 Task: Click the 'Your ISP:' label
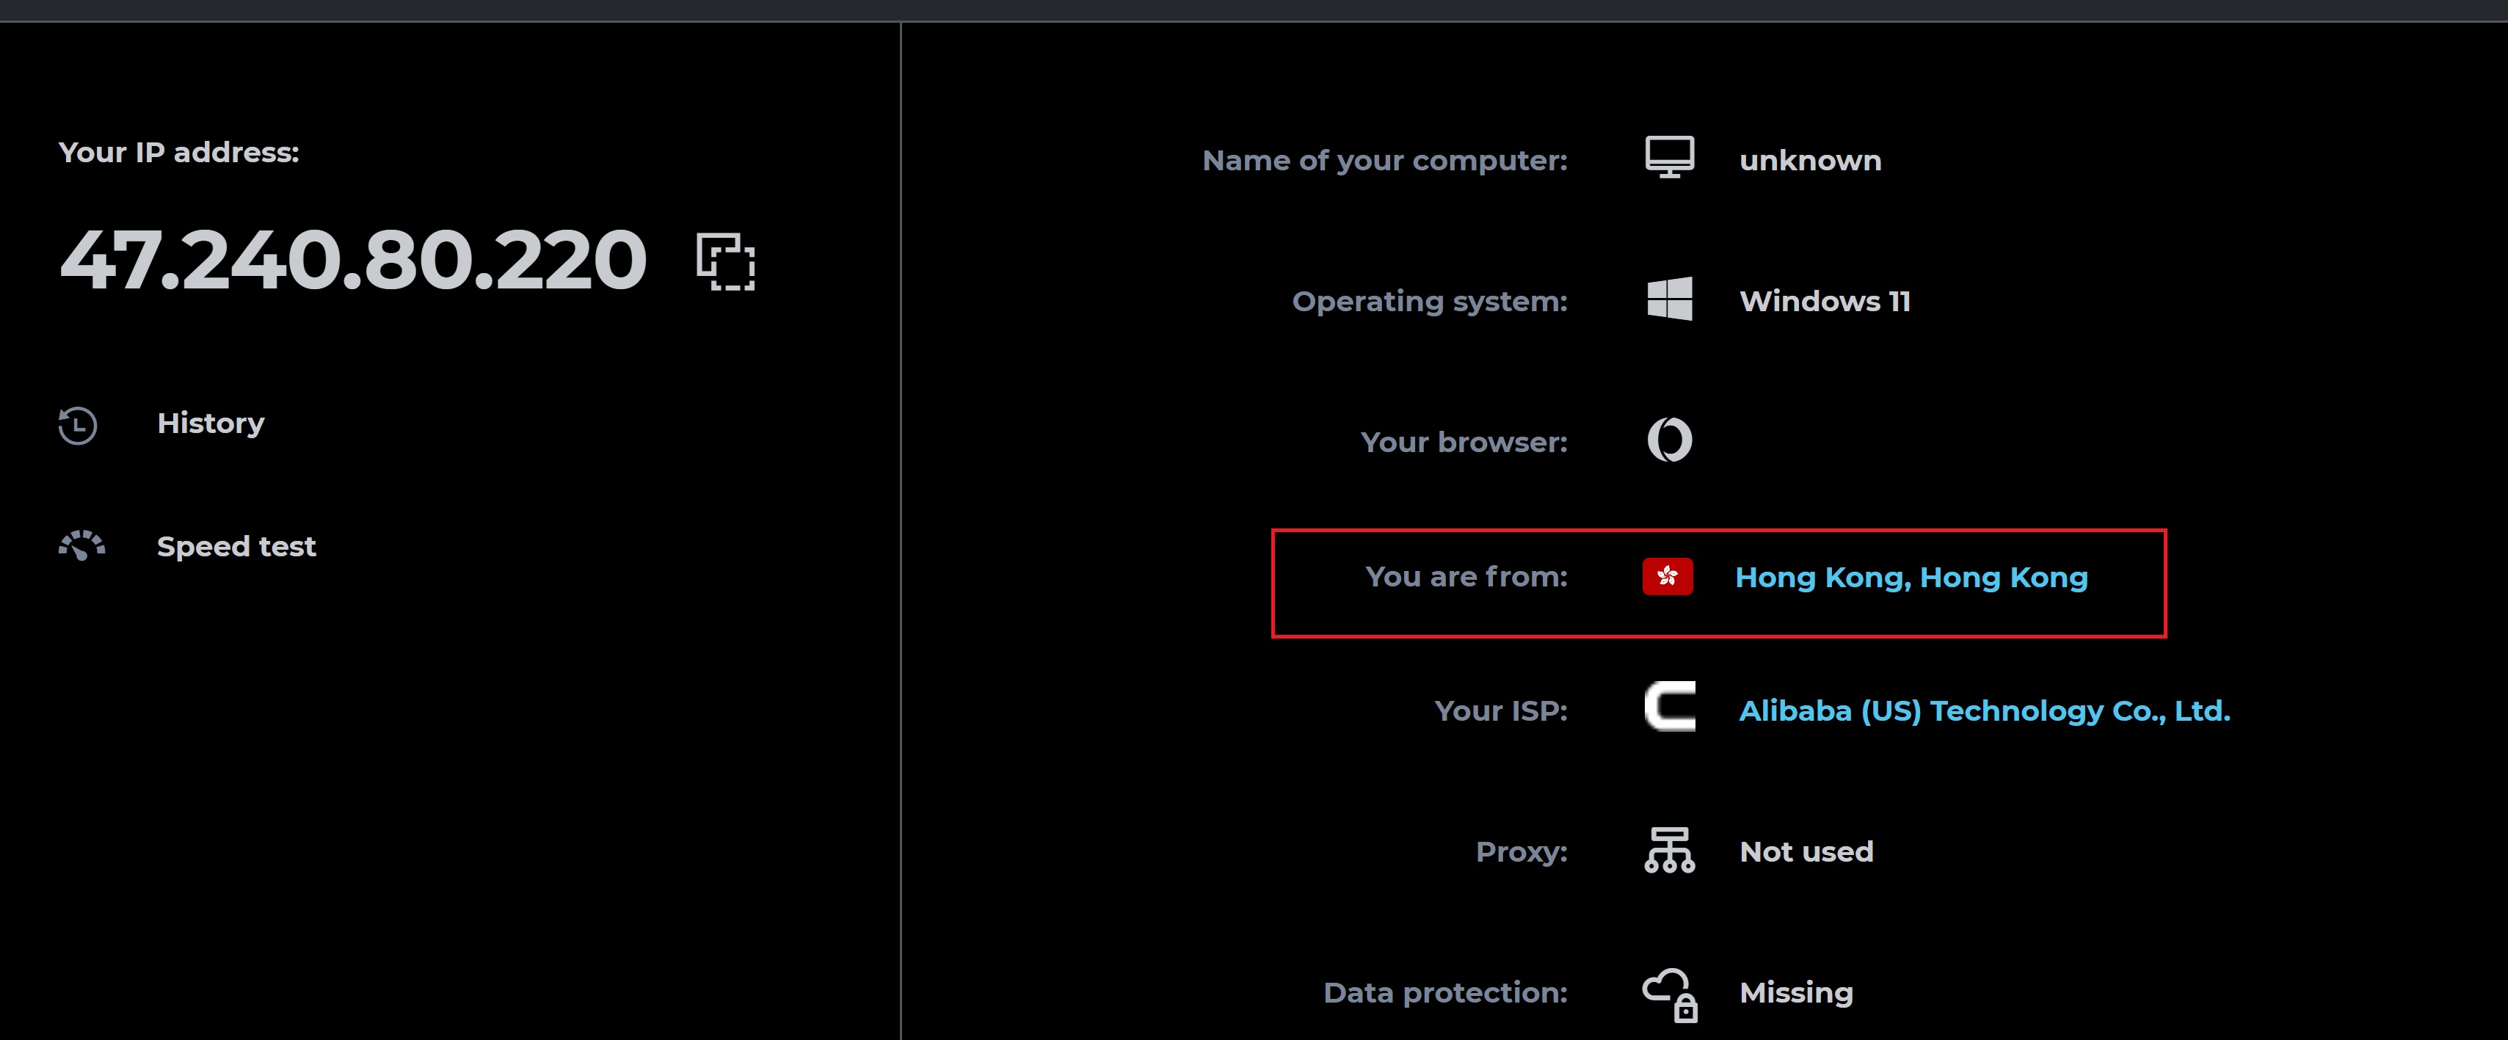coord(1500,711)
